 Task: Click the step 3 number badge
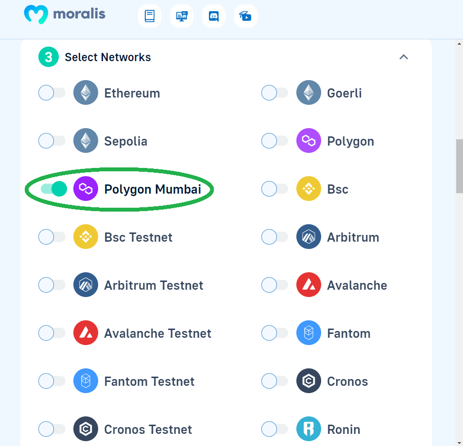tap(49, 57)
